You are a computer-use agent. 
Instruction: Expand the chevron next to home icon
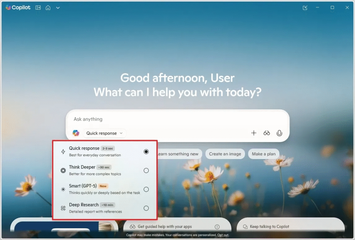[x=58, y=8]
